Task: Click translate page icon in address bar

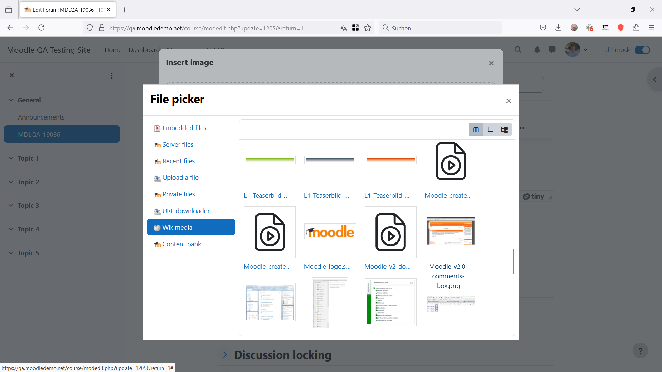Action: (343, 28)
